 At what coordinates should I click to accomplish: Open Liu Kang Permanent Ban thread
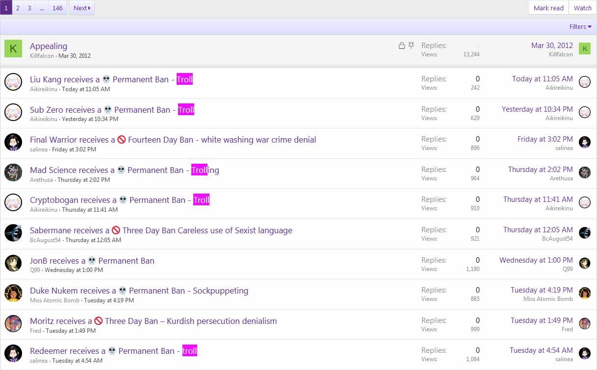(x=111, y=79)
